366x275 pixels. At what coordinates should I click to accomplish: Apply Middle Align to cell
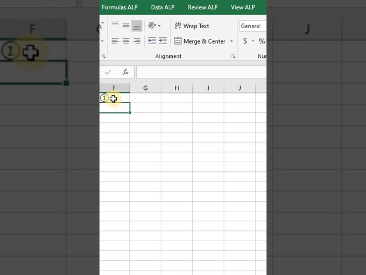[x=126, y=25]
